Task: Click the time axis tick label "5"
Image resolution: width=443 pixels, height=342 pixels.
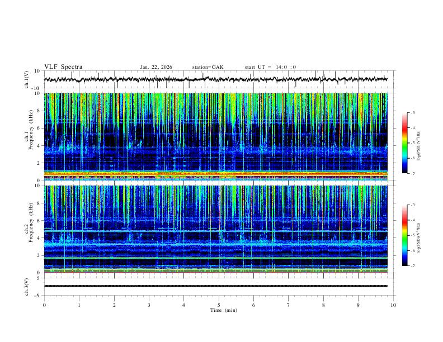Action: (x=219, y=305)
